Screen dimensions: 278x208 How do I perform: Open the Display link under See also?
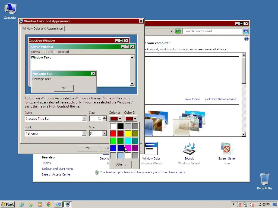[46, 163]
